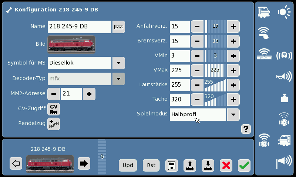Click the Anfahrverz. slider bar

(x=215, y=27)
